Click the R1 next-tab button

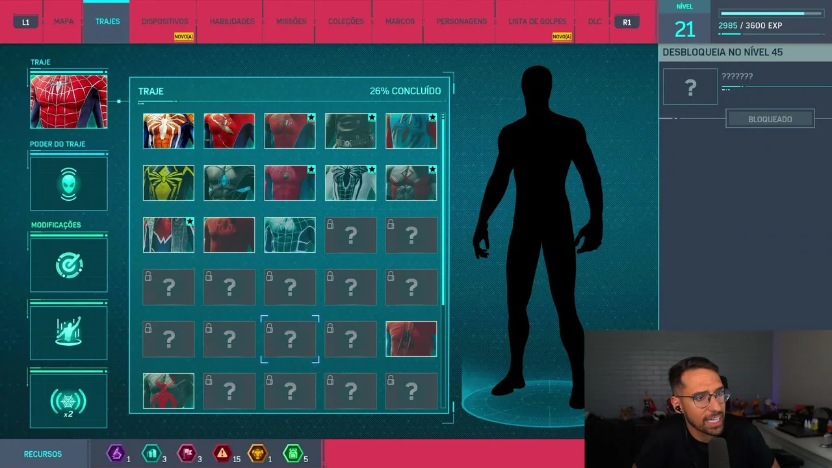[627, 22]
